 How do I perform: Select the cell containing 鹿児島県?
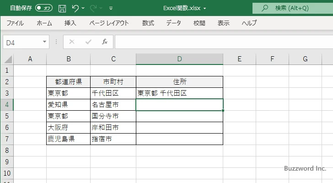(x=69, y=139)
